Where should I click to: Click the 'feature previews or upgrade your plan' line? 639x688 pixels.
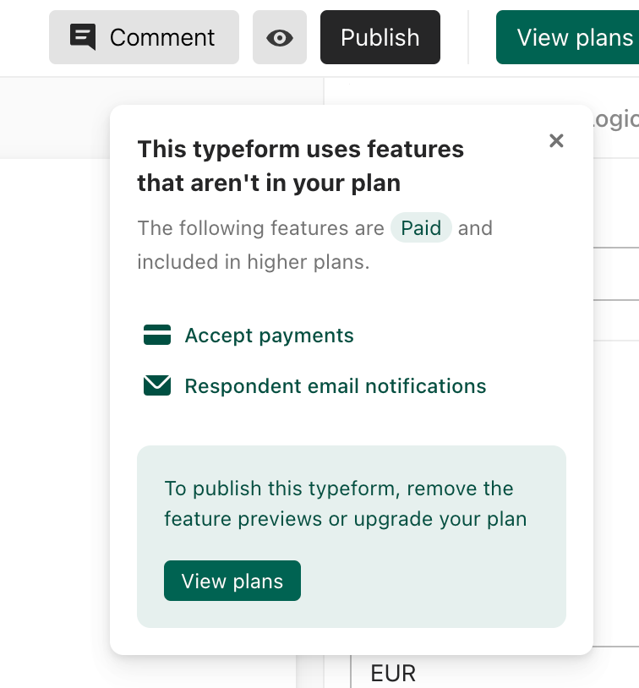pos(346,519)
